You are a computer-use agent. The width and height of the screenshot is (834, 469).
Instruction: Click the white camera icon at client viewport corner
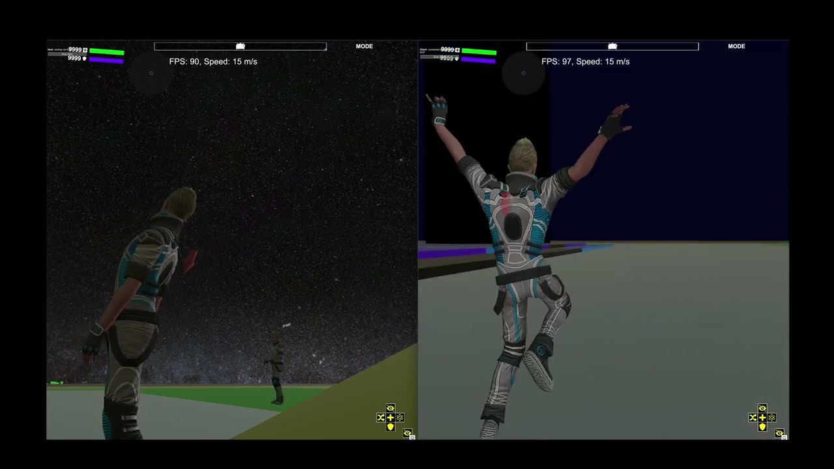point(784,438)
